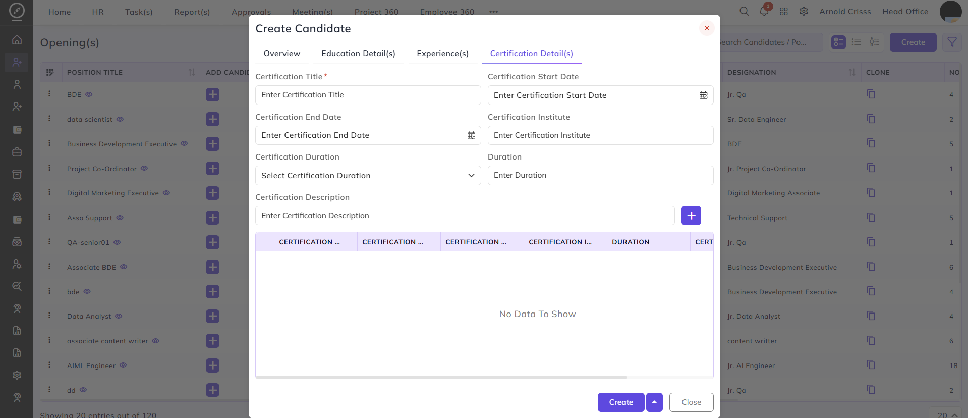Image resolution: width=968 pixels, height=418 pixels.
Task: Click horizontal scrollbar of certification table
Action: (441, 377)
